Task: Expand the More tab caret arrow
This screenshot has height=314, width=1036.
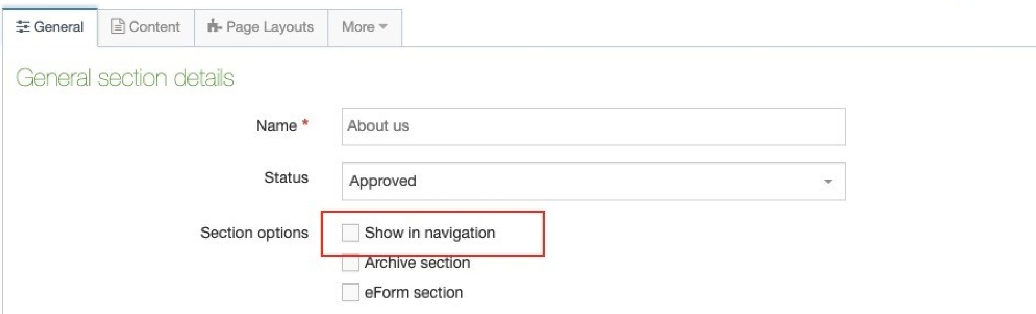Action: pos(383,26)
